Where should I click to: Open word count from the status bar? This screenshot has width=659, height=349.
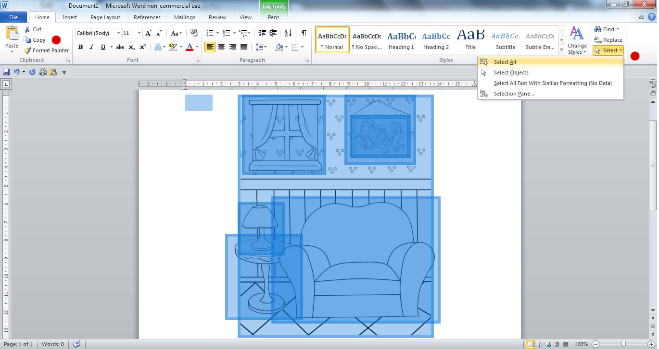(x=53, y=344)
